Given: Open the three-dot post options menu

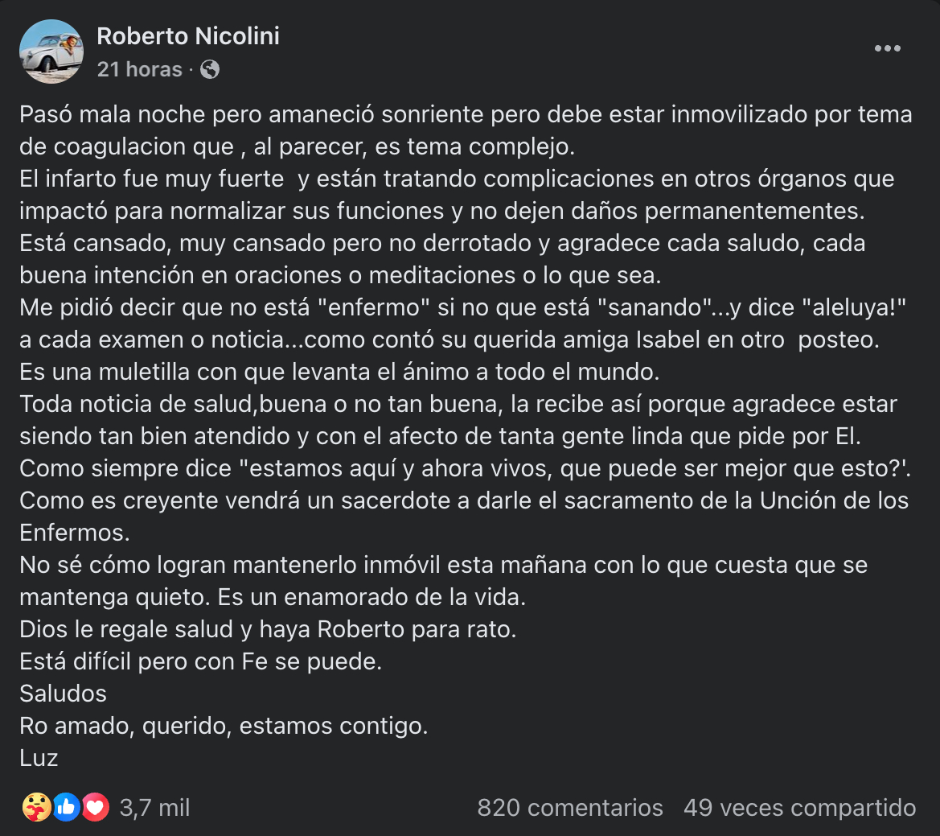Looking at the screenshot, I should coord(887,49).
